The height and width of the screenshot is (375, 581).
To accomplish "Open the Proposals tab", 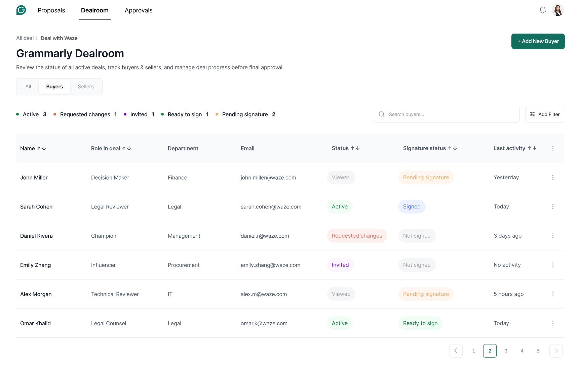I will coord(51,10).
